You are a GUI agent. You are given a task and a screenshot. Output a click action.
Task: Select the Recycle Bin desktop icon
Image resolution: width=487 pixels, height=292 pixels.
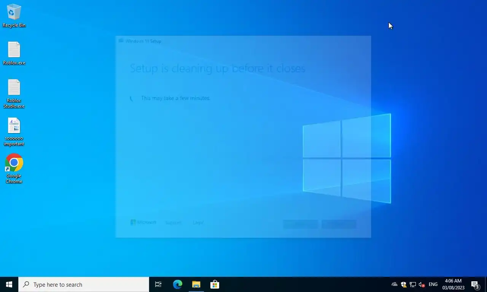[14, 16]
